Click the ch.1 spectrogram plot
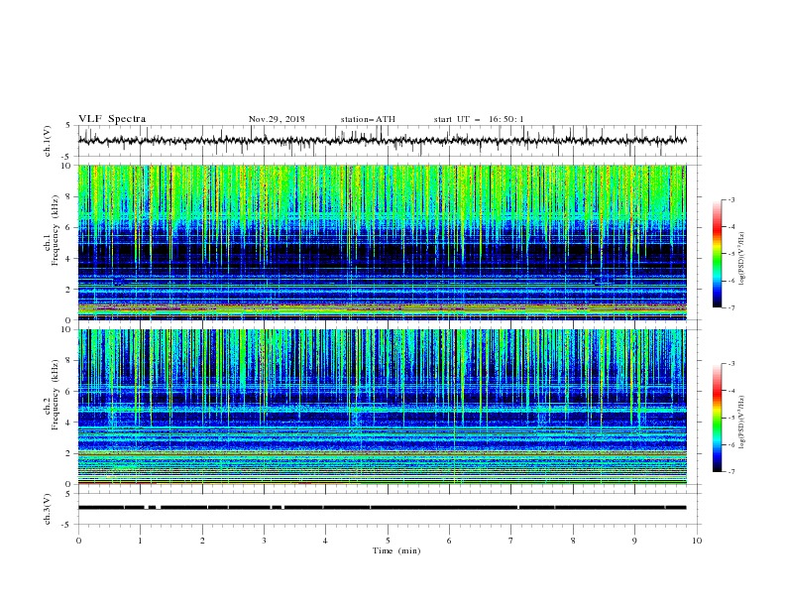Screen dimensions: 785x607 [382, 242]
